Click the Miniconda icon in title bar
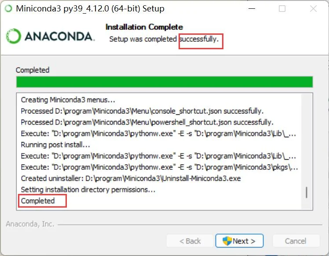Screen dimensions: 329x256 pyautogui.click(x=8, y=8)
